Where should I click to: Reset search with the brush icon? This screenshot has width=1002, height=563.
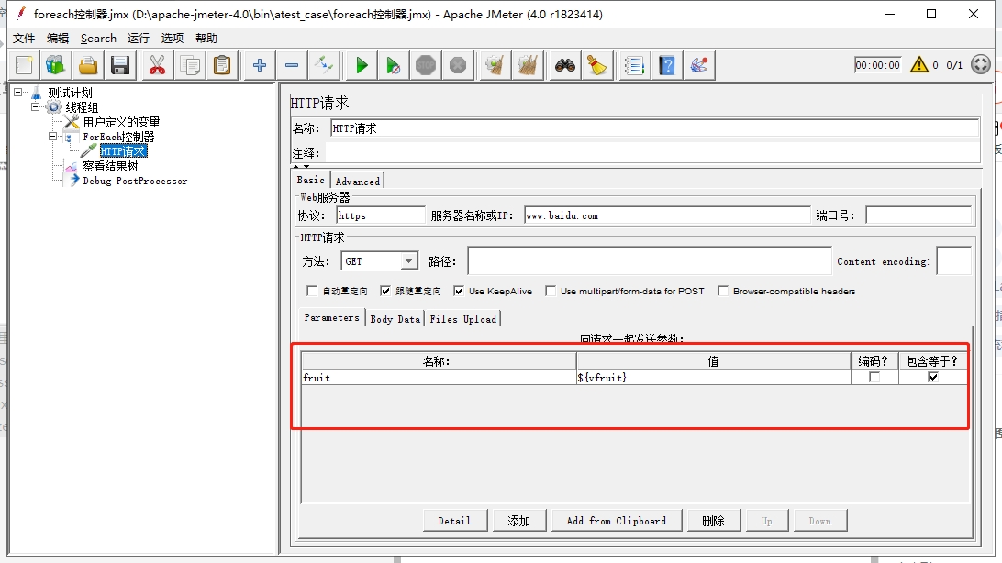point(596,65)
